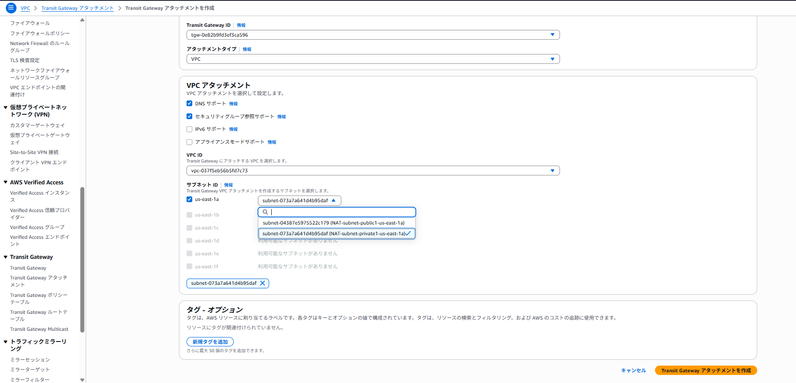Open Transit Gateway ポリシーテーブル sidebar item
Image resolution: width=796 pixels, height=383 pixels.
pos(39,299)
